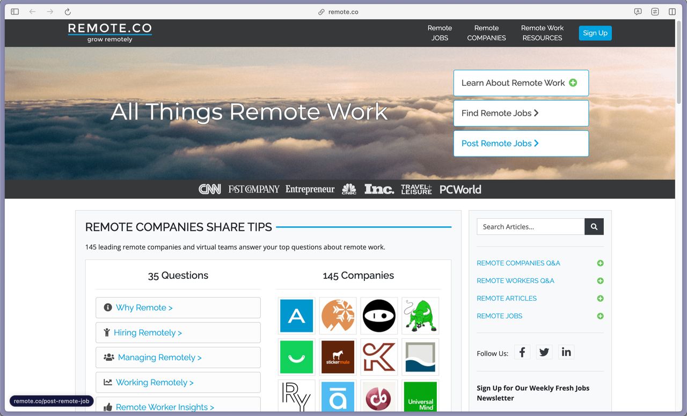Reload the page in Safari toolbar

coord(68,12)
